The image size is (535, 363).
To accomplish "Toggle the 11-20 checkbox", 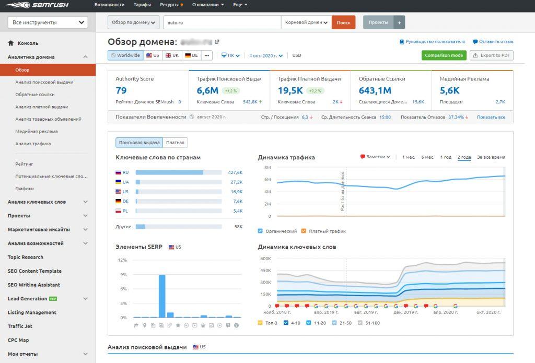I will pos(309,323).
